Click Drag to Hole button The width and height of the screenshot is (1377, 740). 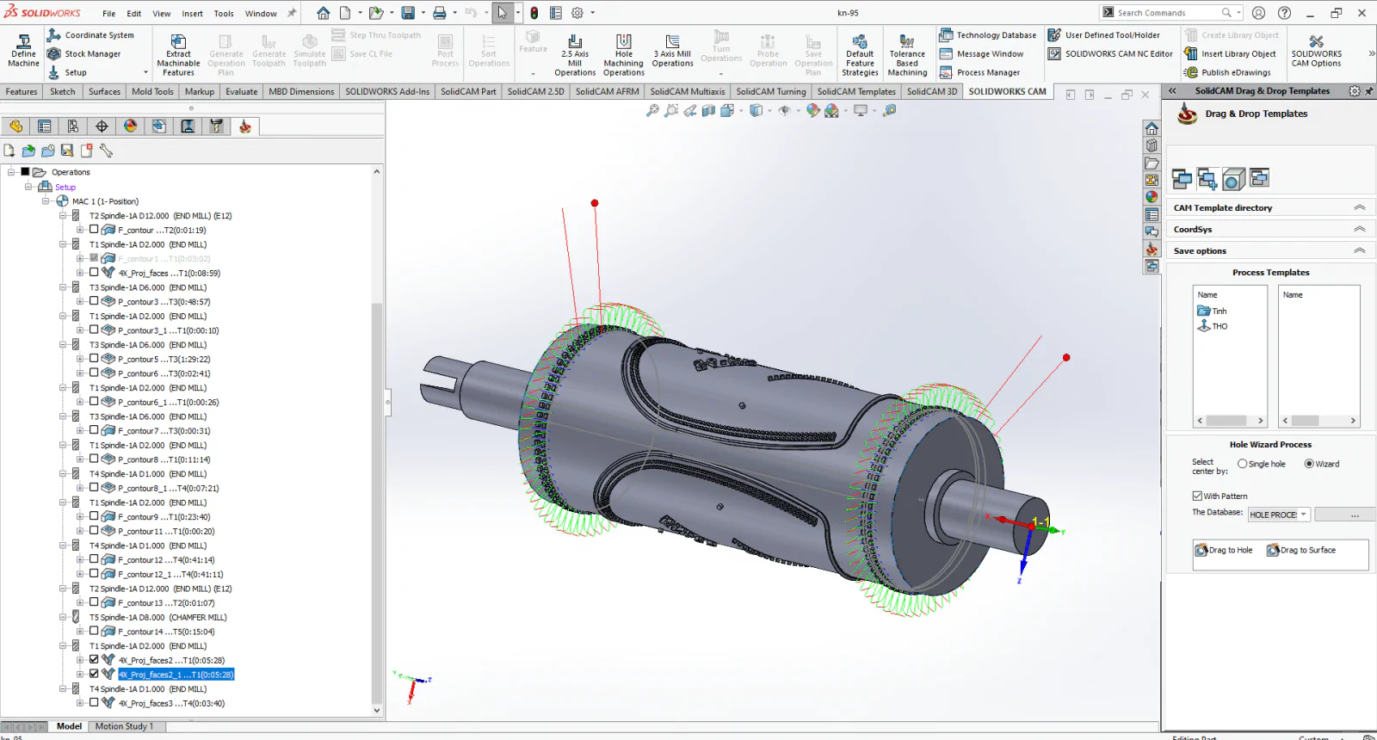tap(1223, 550)
